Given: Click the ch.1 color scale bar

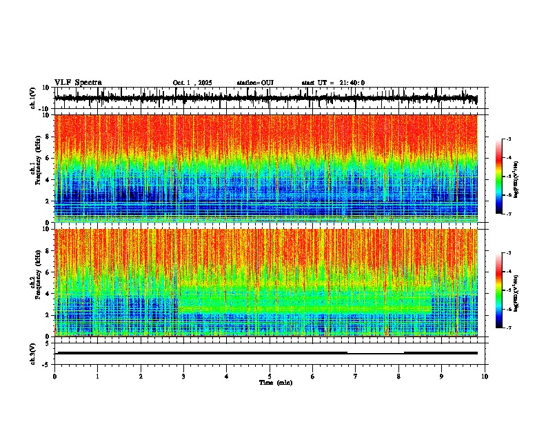Looking at the screenshot, I should 498,177.
